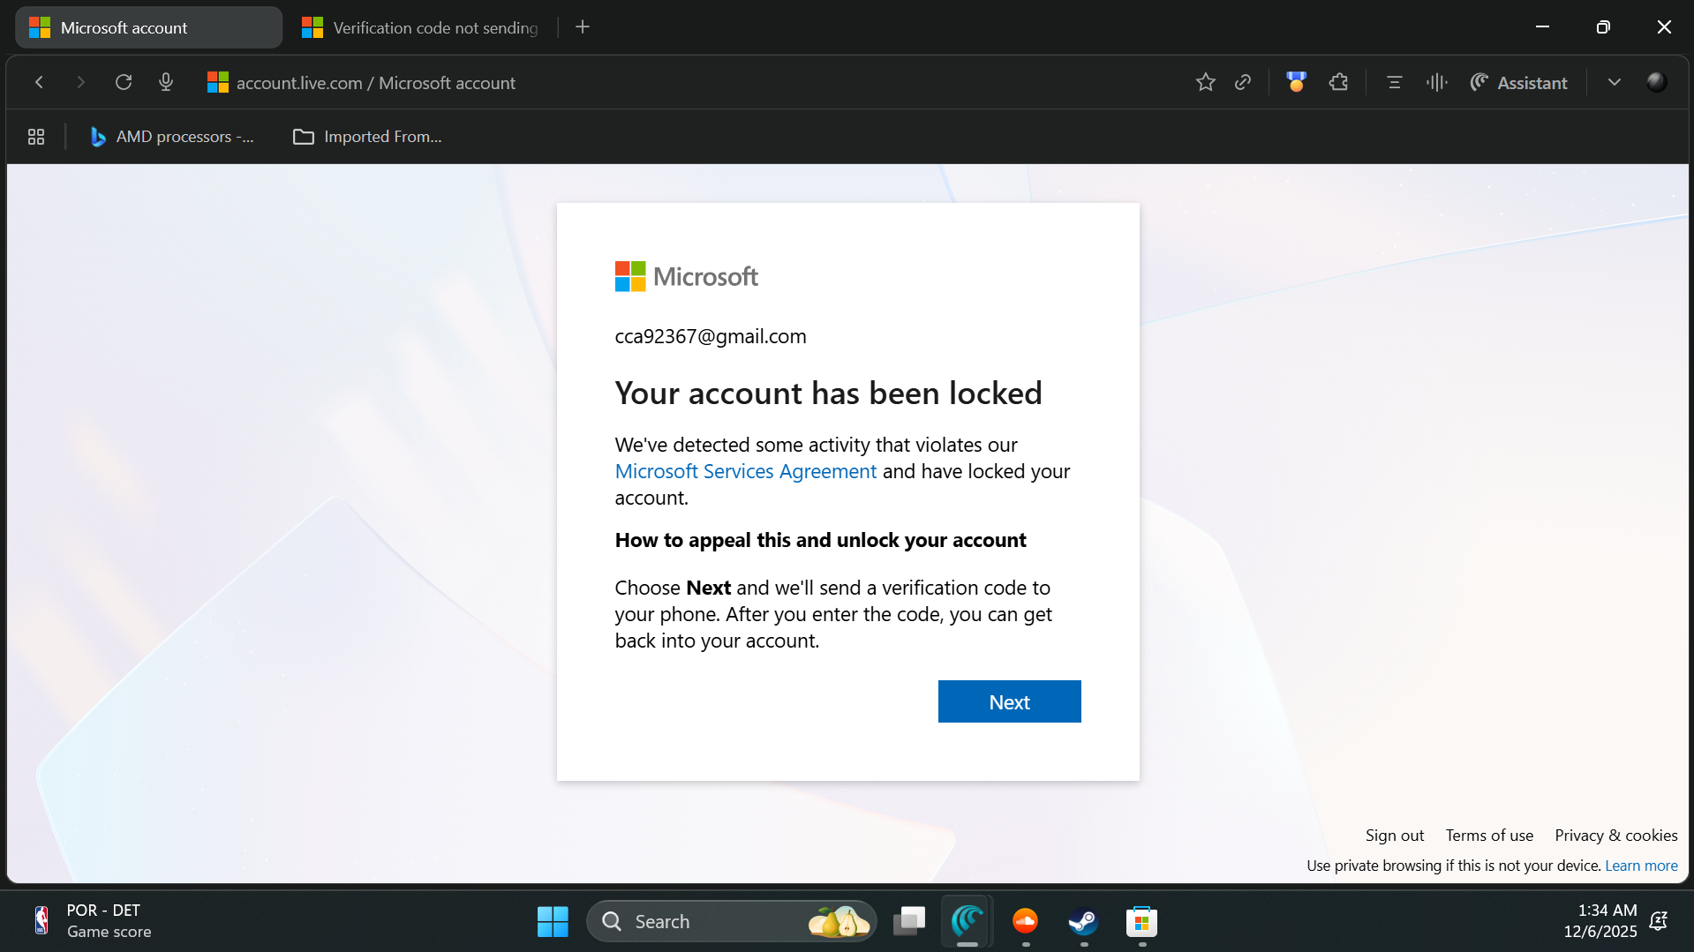Open the Assistant panel
Screen dimensions: 1694x952
pyautogui.click(x=1519, y=82)
